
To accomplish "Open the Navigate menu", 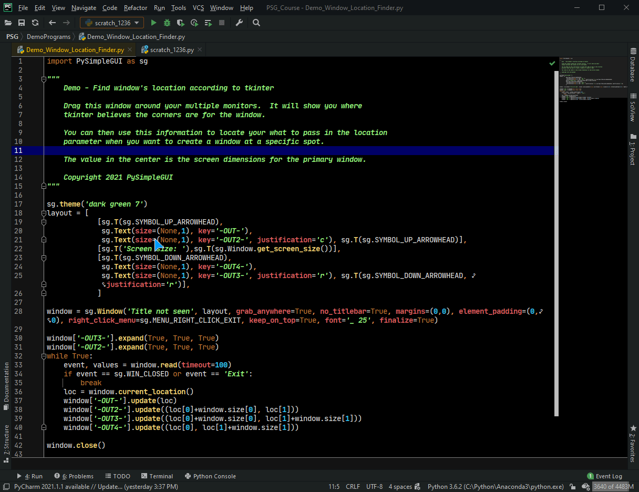I will tap(84, 8).
